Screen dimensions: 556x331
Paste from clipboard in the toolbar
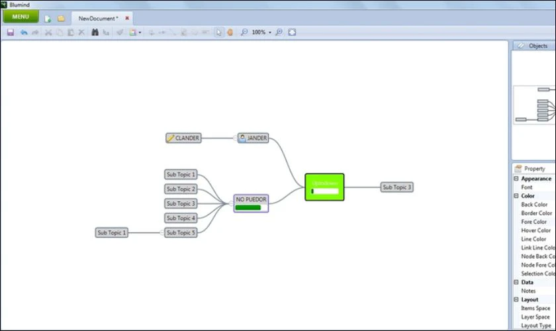(x=71, y=32)
